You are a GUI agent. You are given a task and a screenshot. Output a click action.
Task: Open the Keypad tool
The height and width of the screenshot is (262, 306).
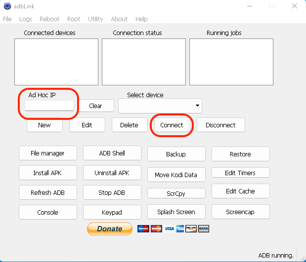[x=112, y=212]
